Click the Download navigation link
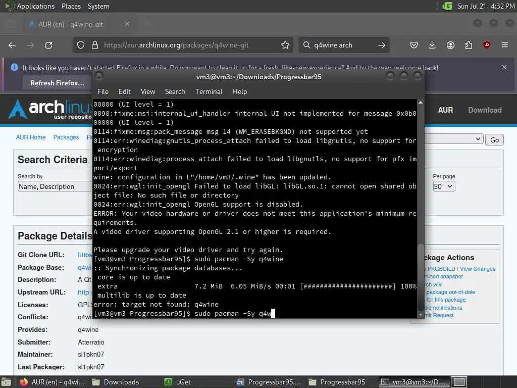Viewport: 517px width, 388px height. tap(485, 110)
